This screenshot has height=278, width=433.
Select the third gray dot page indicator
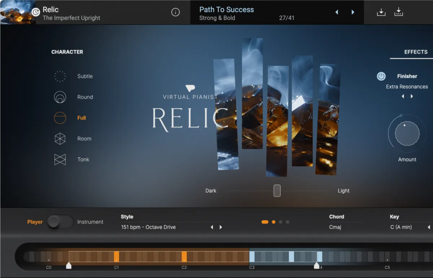(281, 222)
